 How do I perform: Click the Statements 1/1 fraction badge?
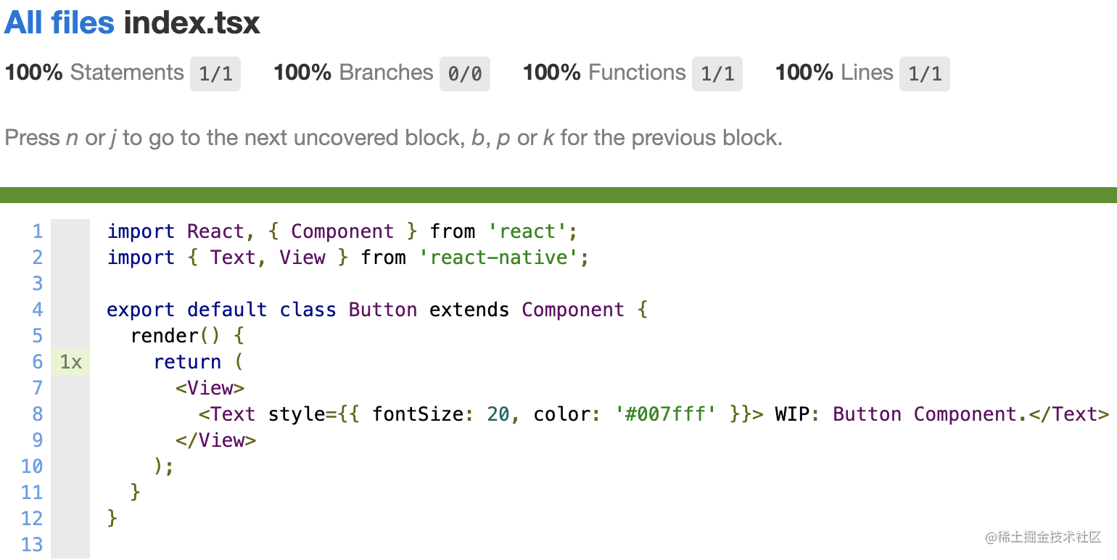[x=215, y=74]
